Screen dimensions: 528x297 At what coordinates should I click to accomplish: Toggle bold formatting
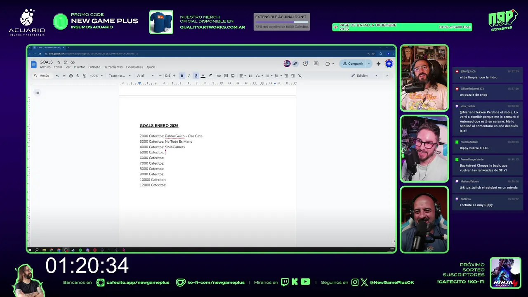181,76
